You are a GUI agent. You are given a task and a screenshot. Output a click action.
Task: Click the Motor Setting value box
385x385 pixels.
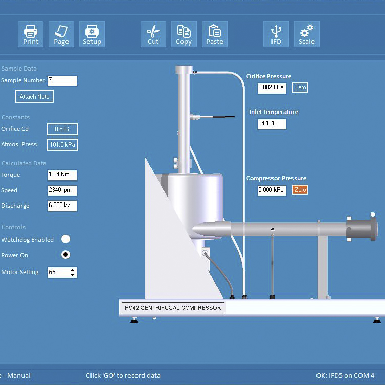point(58,272)
